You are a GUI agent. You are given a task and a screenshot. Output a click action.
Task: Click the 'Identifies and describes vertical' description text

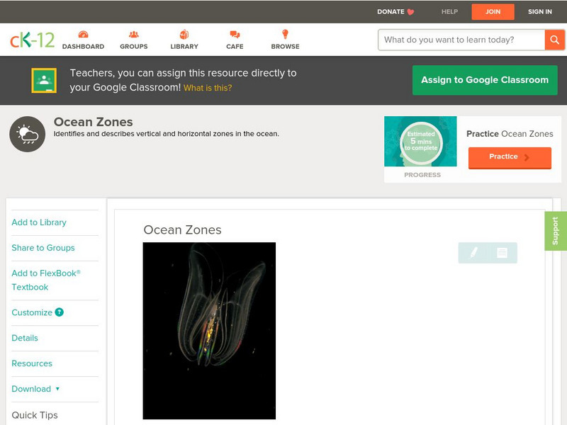[167, 134]
